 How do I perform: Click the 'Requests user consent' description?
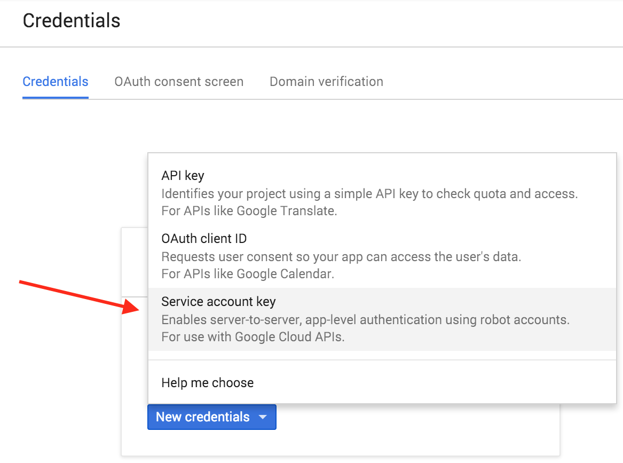coord(341,257)
